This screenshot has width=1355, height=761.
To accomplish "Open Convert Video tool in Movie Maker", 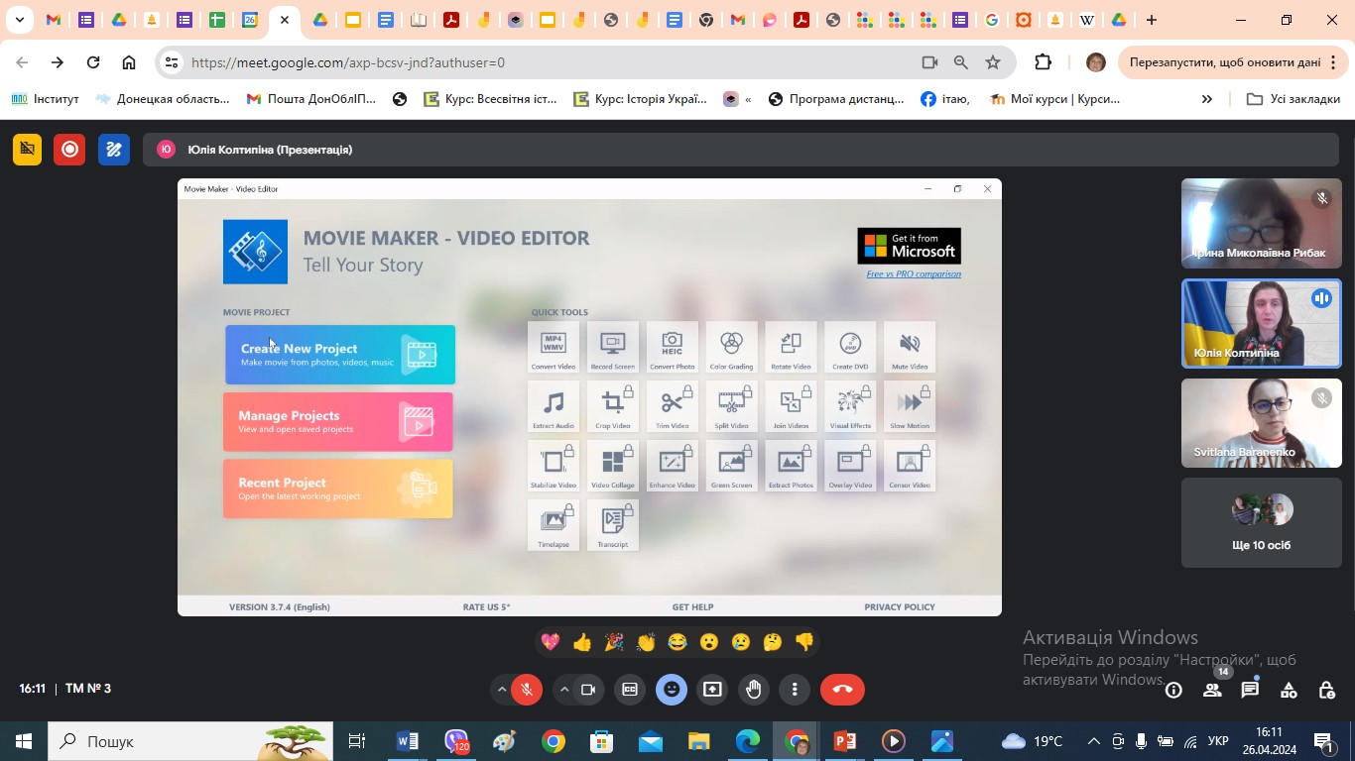I will (x=554, y=347).
